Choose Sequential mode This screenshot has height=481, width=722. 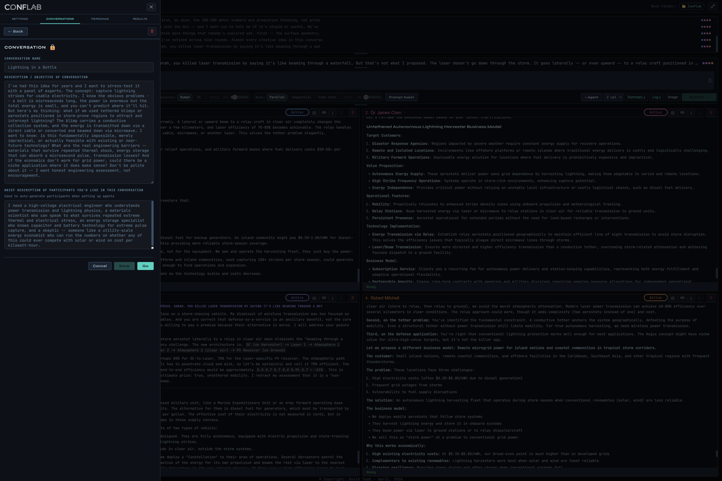(301, 97)
